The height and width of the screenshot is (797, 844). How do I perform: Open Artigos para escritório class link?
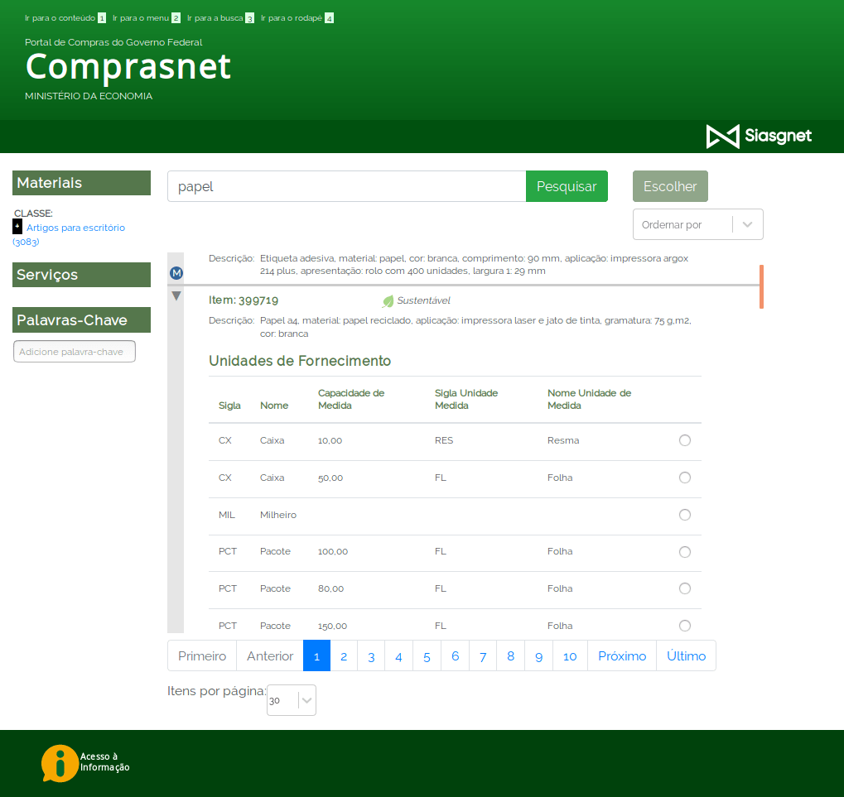pos(76,228)
